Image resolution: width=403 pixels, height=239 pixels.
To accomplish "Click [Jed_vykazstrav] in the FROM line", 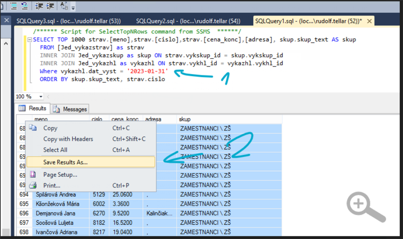I will tap(85, 47).
